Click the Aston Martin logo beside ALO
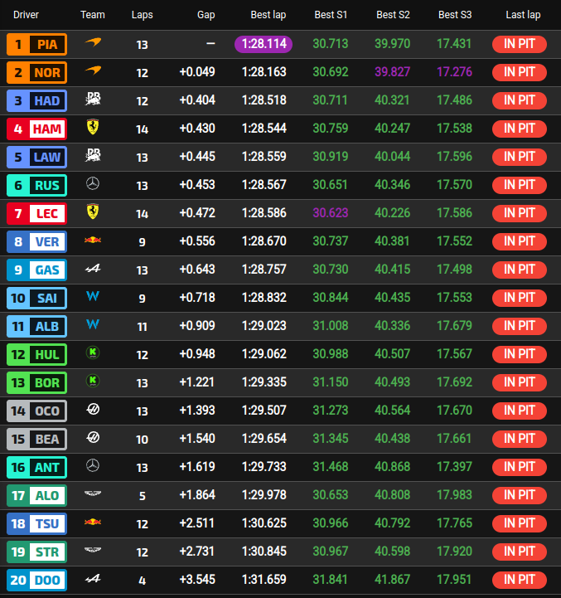 93,493
